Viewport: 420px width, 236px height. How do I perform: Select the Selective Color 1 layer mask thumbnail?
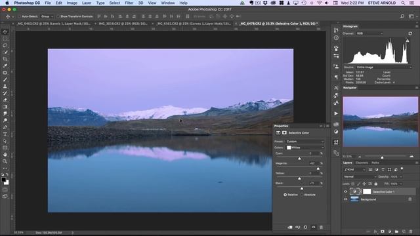pos(367,191)
